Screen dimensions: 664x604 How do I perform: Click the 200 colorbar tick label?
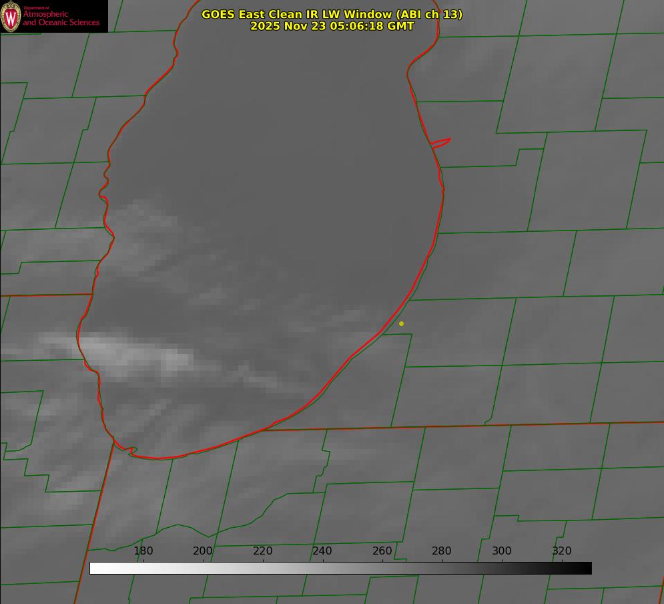(203, 551)
